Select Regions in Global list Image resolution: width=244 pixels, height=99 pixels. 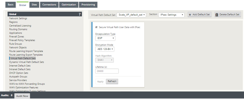[x=13, y=22]
